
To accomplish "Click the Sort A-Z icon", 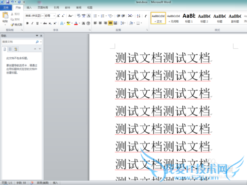I will point(139,16).
